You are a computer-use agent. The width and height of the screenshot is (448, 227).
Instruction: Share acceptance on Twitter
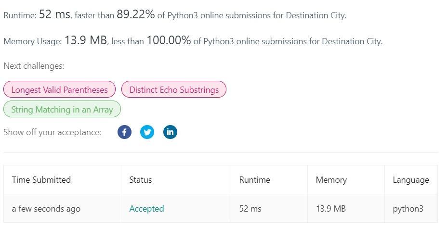point(147,132)
